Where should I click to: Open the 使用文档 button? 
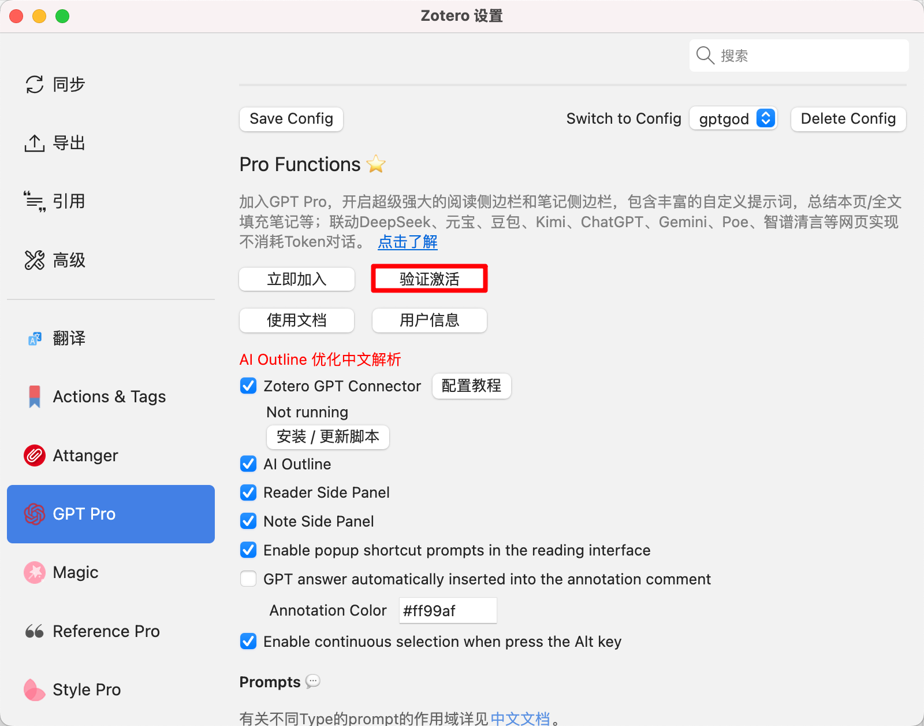[x=297, y=320]
